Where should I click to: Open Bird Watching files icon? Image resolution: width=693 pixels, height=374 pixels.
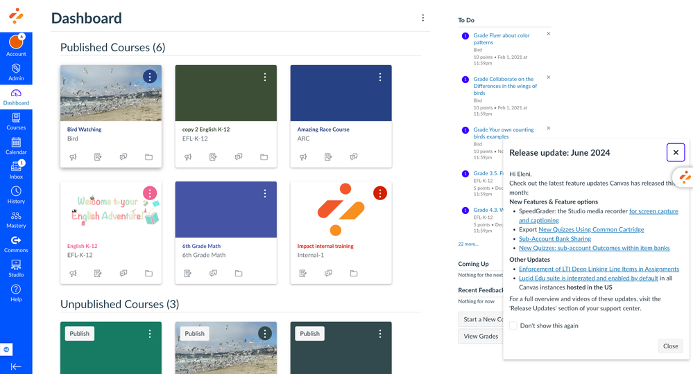[149, 157]
